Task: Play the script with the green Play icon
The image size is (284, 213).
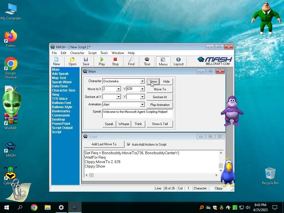Action: pyautogui.click(x=102, y=61)
